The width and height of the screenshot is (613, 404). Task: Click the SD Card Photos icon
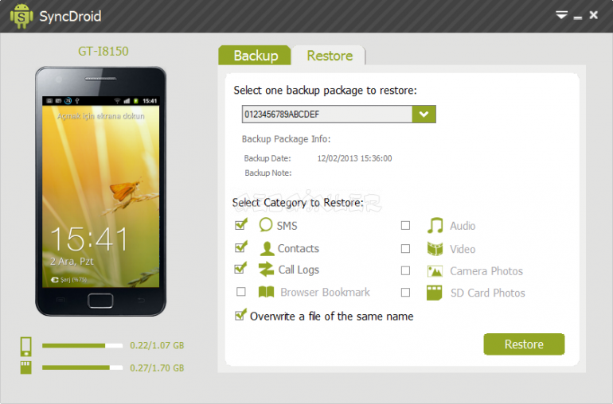click(x=435, y=293)
